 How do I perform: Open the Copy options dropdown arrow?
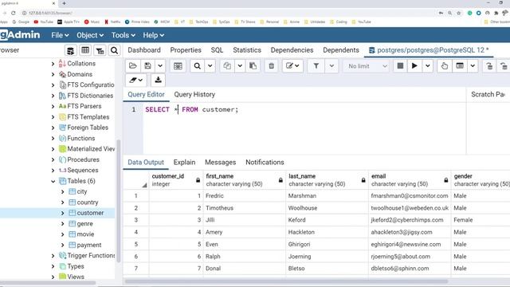pos(240,66)
